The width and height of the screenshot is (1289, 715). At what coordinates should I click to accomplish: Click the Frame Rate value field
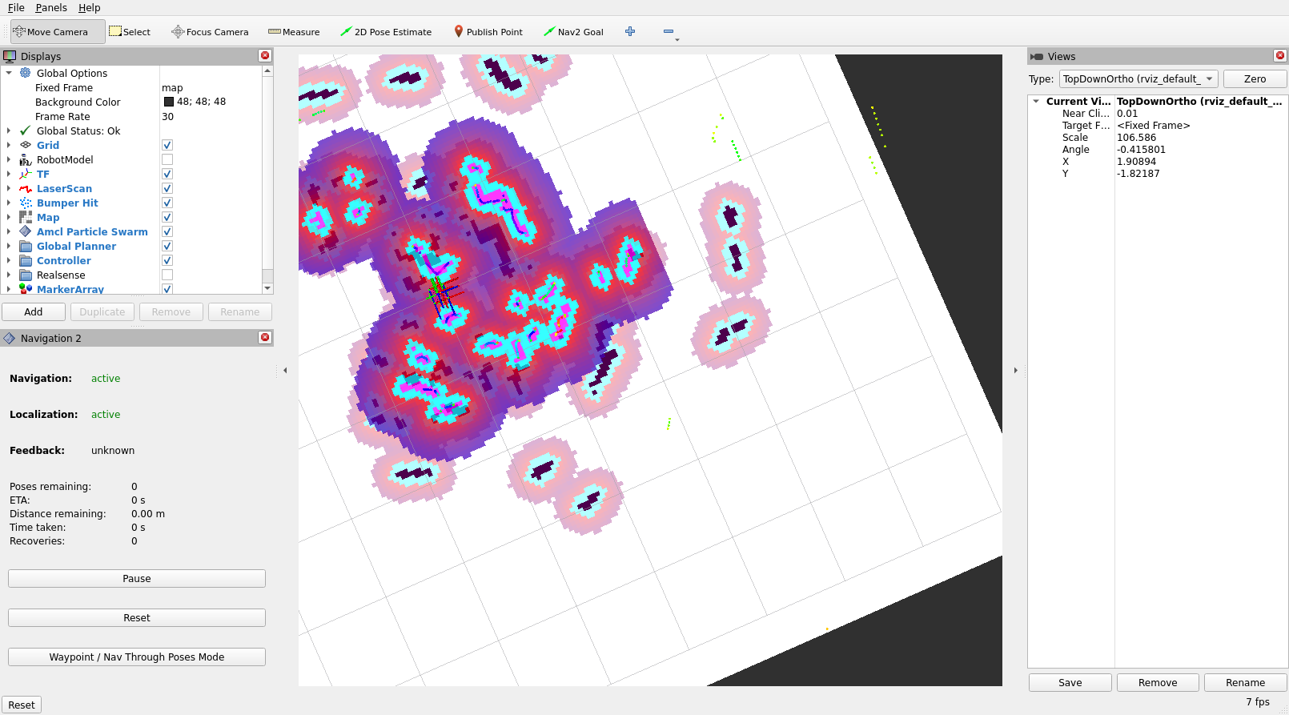click(x=211, y=117)
